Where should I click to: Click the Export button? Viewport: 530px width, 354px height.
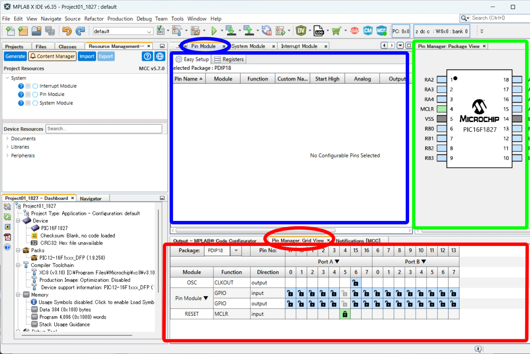pos(106,56)
